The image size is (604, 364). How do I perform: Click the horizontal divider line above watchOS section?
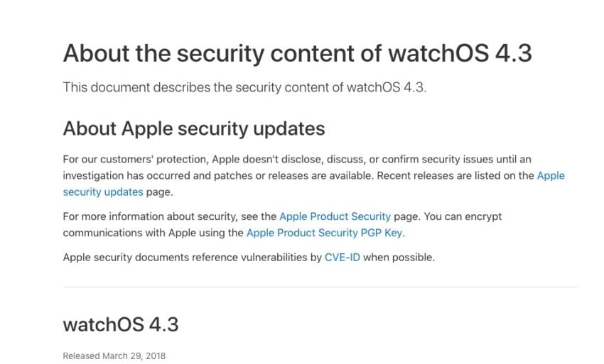320,287
